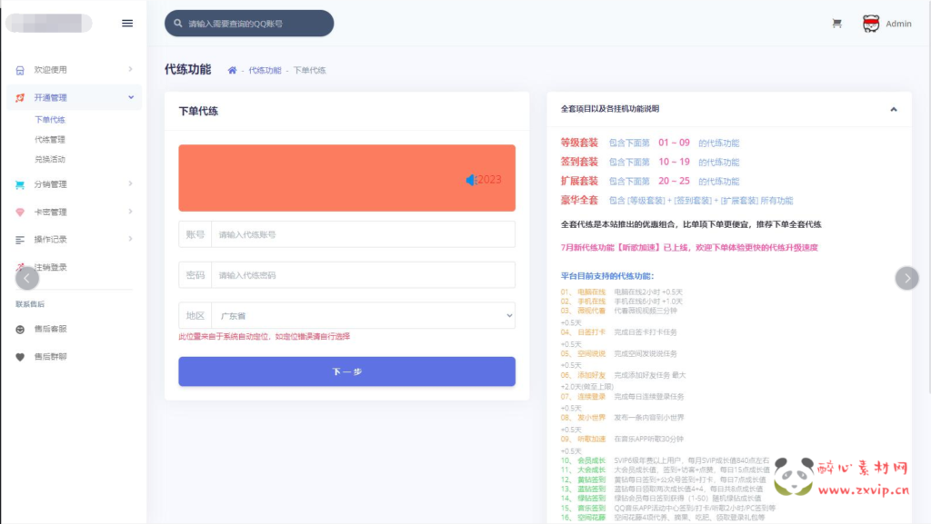Collapse the 全套项目说明 panel with the chevron
Screen dimensions: 931x524
click(x=892, y=107)
